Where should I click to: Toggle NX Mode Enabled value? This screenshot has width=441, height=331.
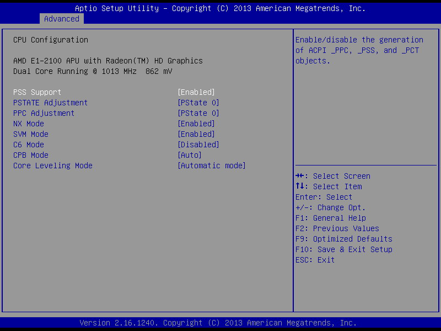196,124
